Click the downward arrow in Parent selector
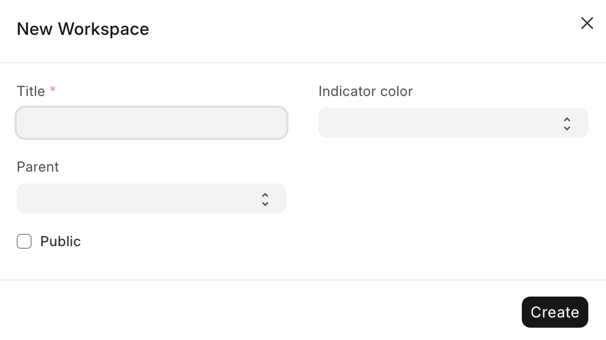 [x=265, y=204]
